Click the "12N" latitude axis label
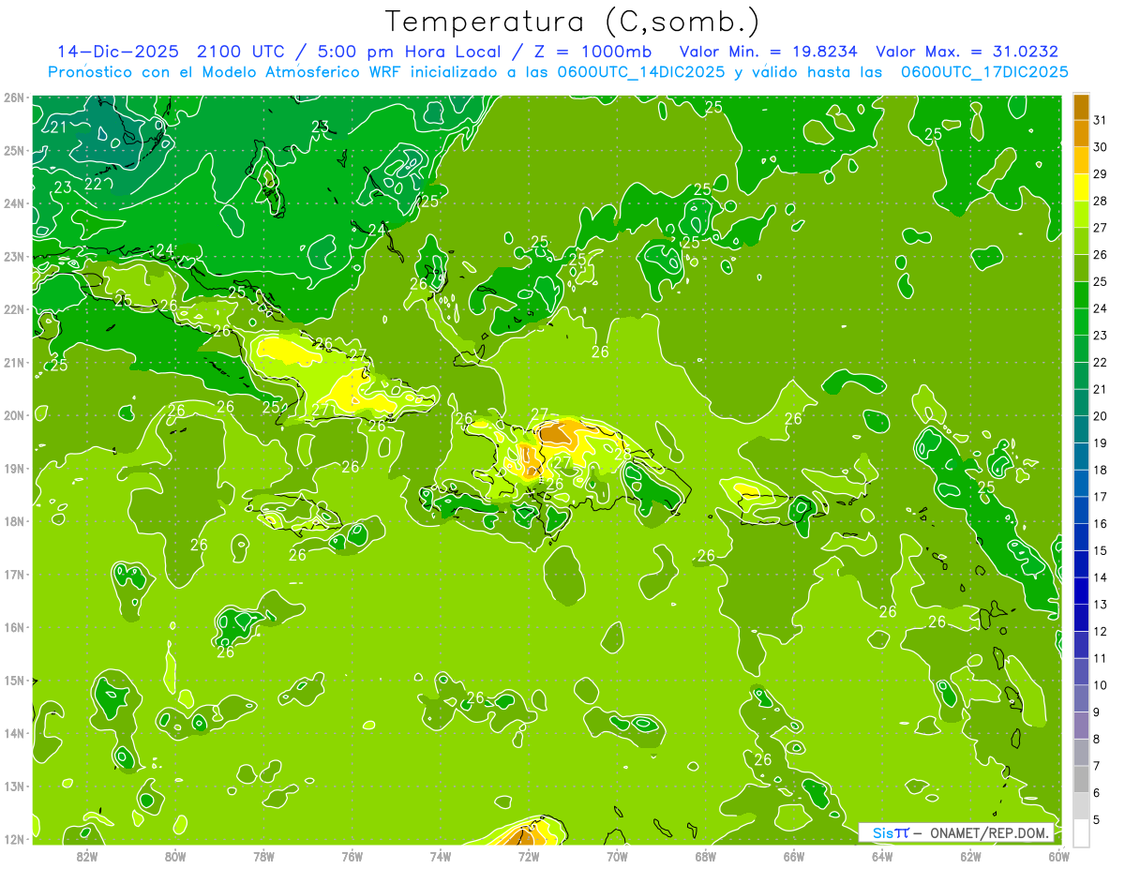Screen dimensions: 1125x869 tap(14, 839)
